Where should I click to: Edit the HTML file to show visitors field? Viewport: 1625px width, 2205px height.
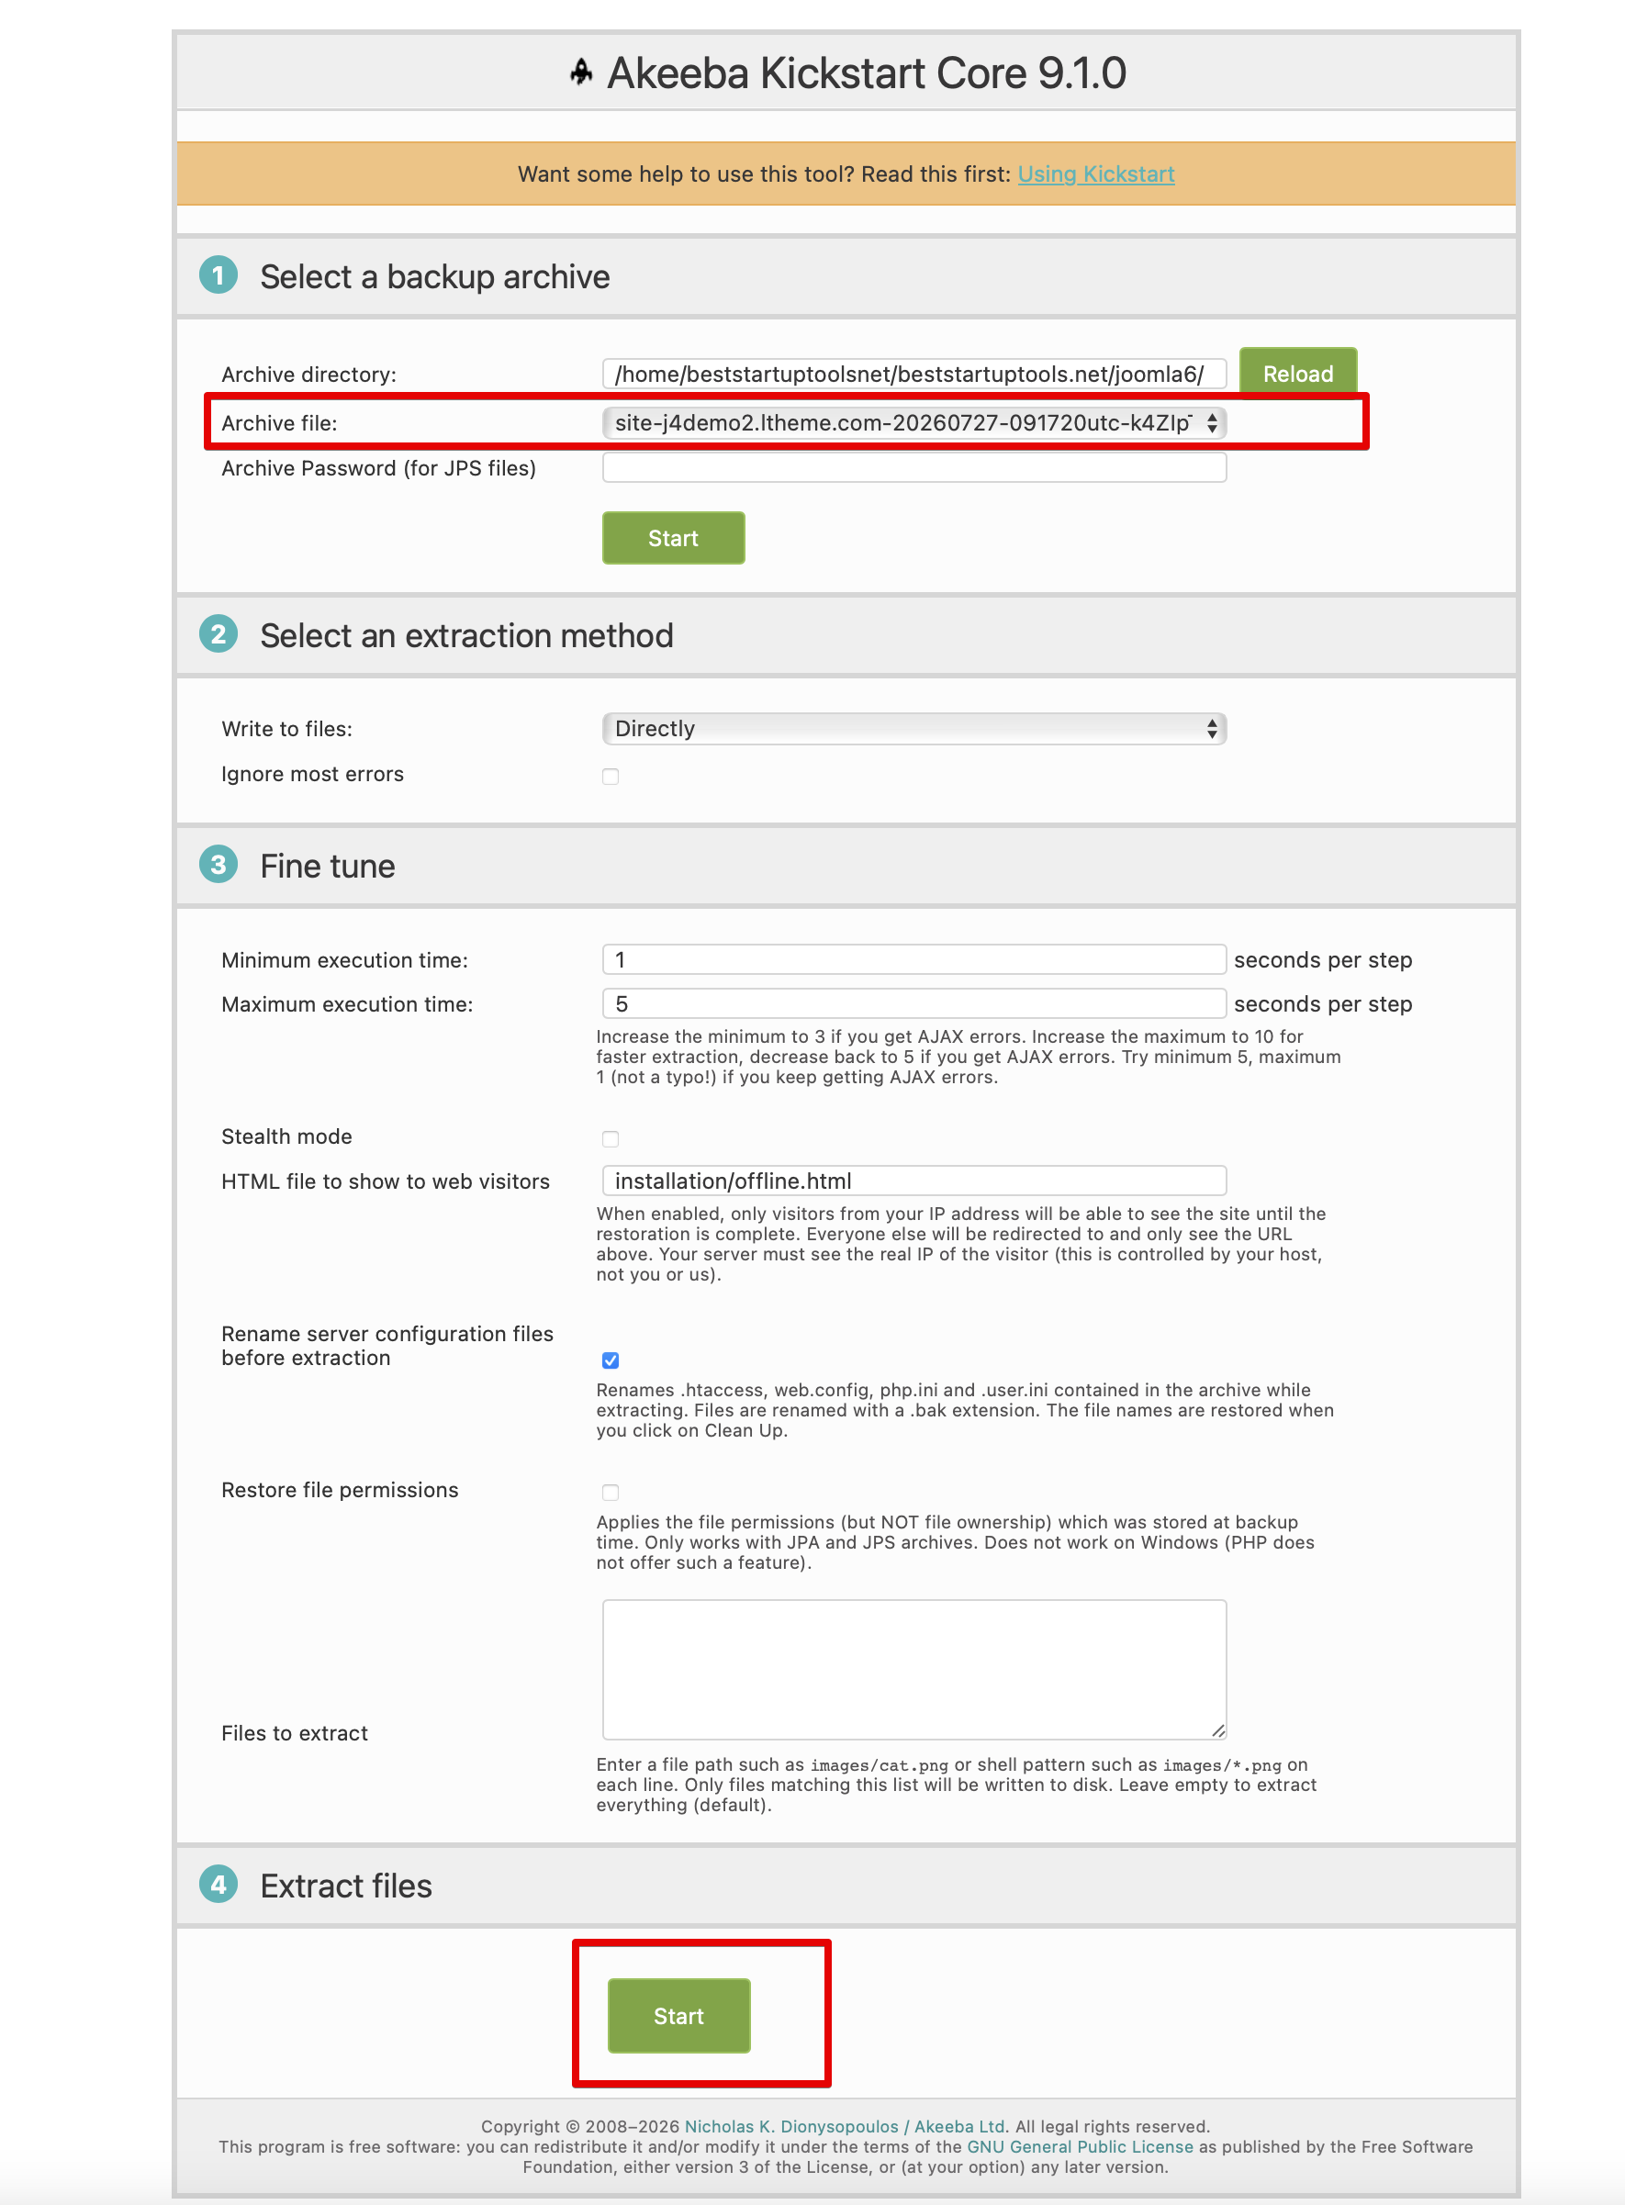click(913, 1181)
